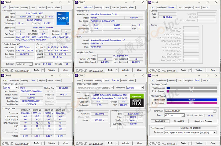Image resolution: width=221 pixels, height=146 pixels.
Task: Click the Cores value 8P + 12E
Action: pos(47,64)
